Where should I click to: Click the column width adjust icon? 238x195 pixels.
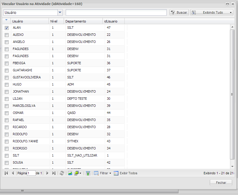[x=88, y=173]
